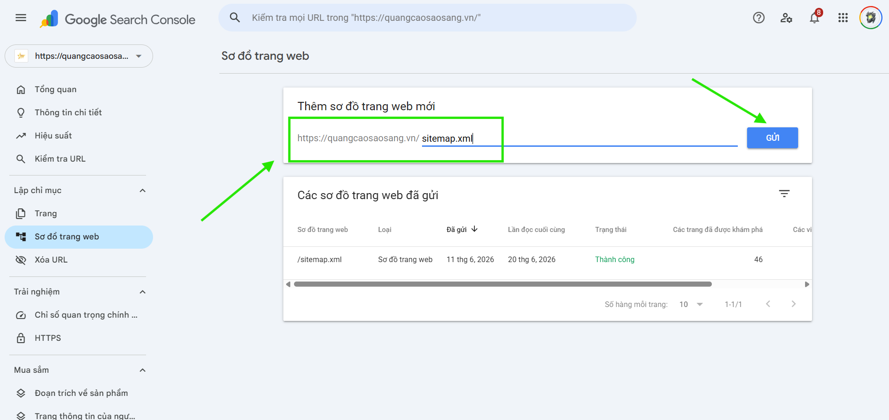Click the Hiệu suất trend icon
Viewport: 889px width, 420px height.
click(21, 136)
